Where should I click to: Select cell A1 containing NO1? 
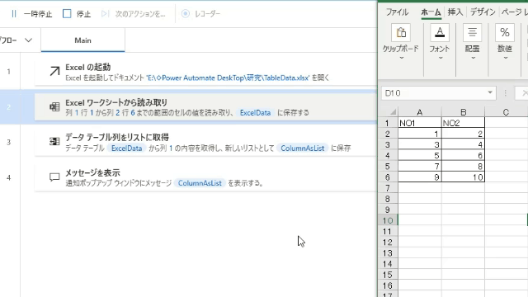(x=420, y=123)
